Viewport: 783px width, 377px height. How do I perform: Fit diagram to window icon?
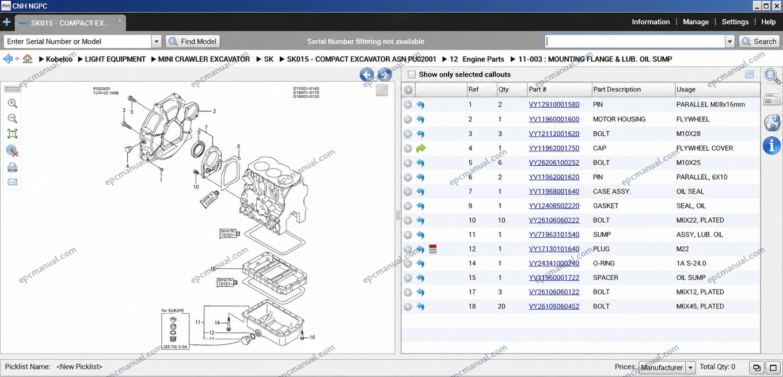pyautogui.click(x=12, y=134)
